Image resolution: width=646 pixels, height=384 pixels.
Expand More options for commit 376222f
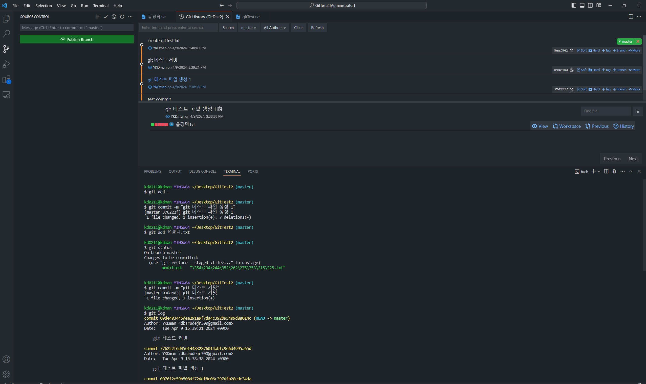pos(635,89)
